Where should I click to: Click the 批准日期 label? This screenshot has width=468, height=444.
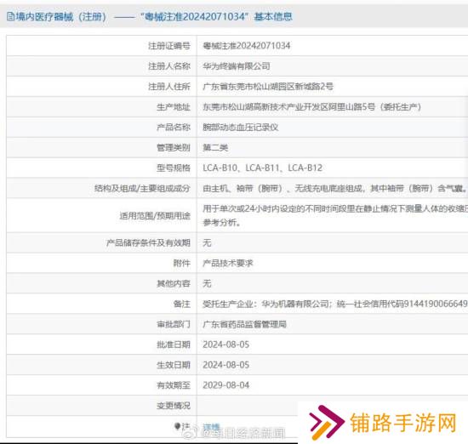(174, 344)
